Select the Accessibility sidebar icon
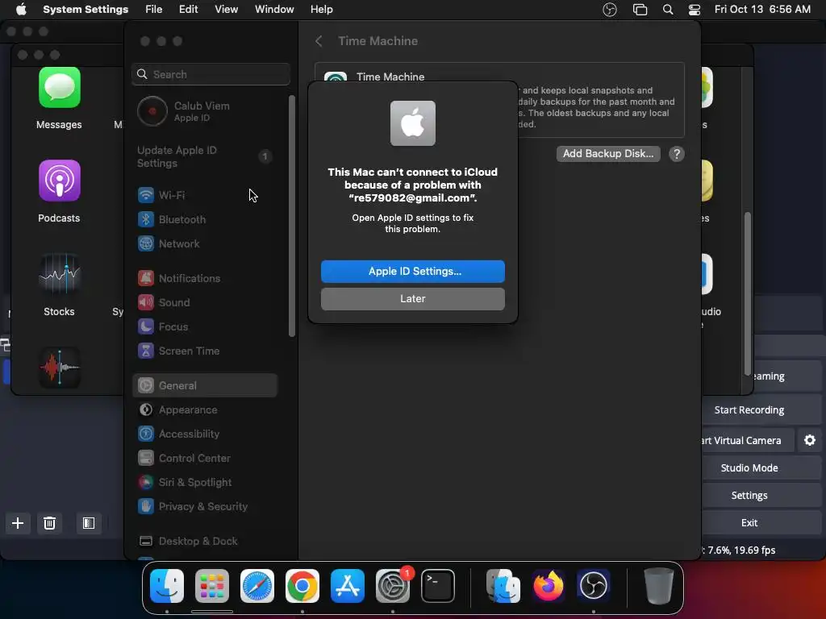Image resolution: width=826 pixels, height=619 pixels. click(146, 434)
